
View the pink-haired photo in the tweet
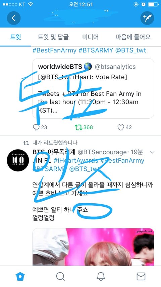[93, 247]
